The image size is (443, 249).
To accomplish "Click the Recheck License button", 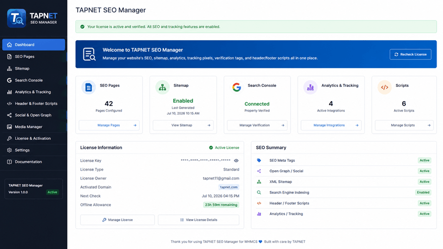I will click(411, 54).
